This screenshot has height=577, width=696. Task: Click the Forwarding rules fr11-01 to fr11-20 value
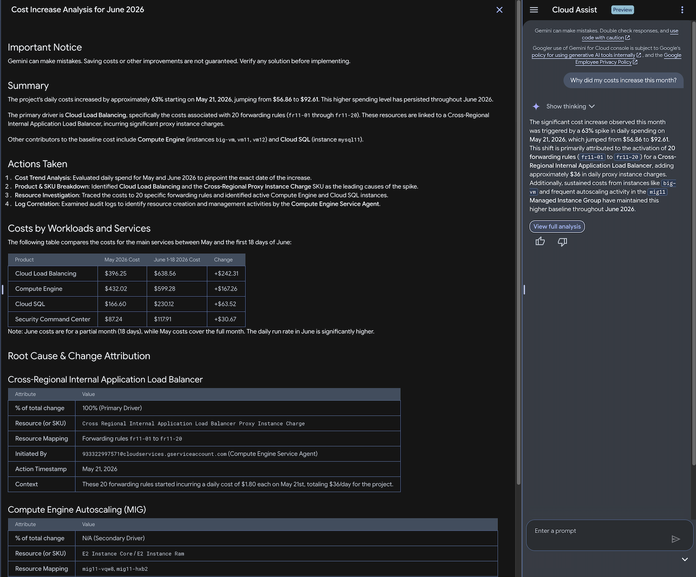132,439
